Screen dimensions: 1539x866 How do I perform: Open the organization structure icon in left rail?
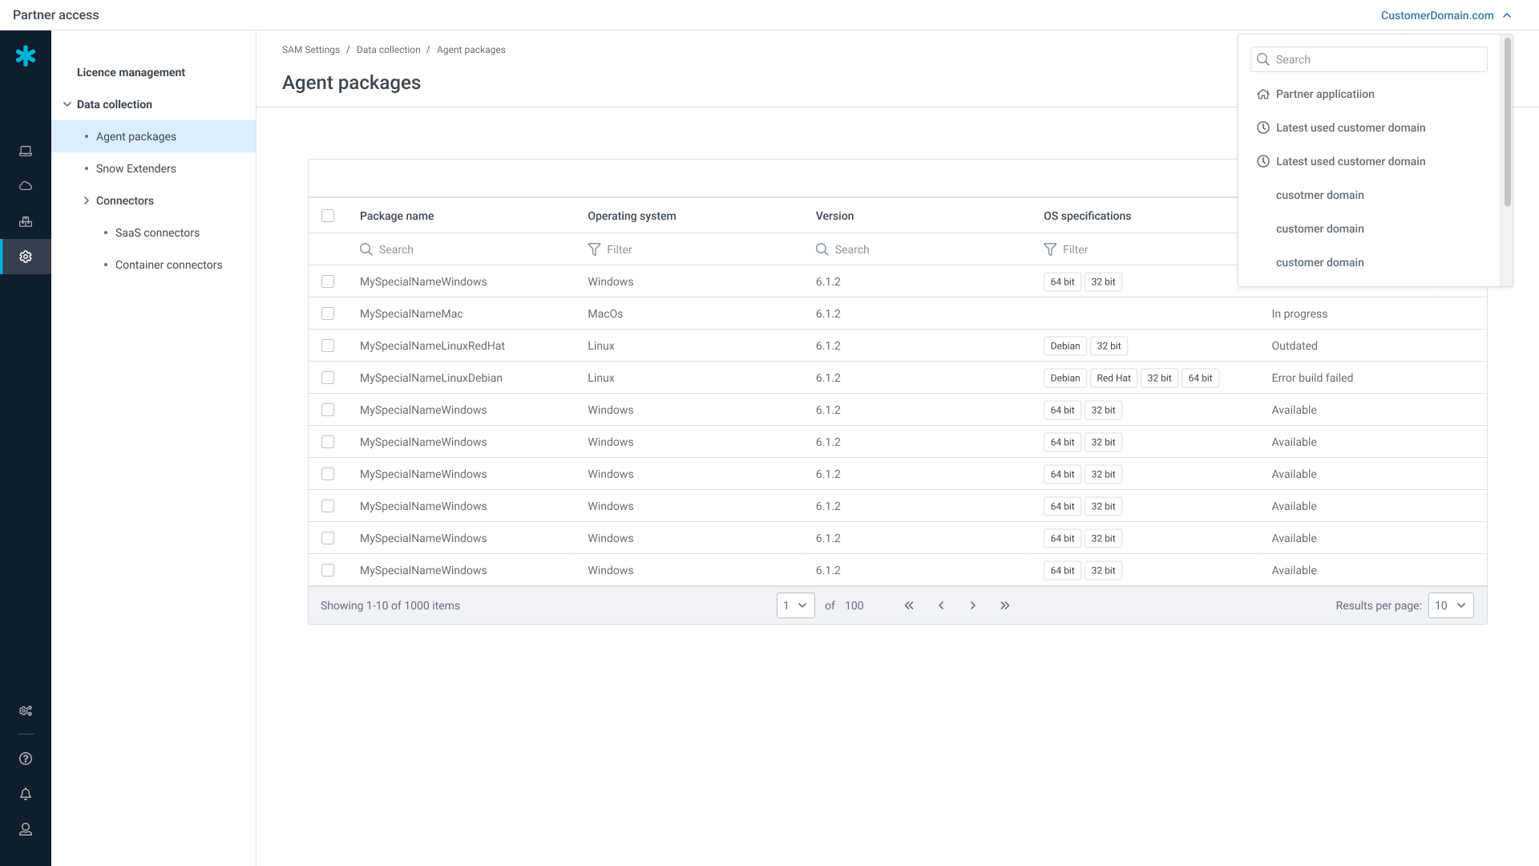click(x=26, y=221)
